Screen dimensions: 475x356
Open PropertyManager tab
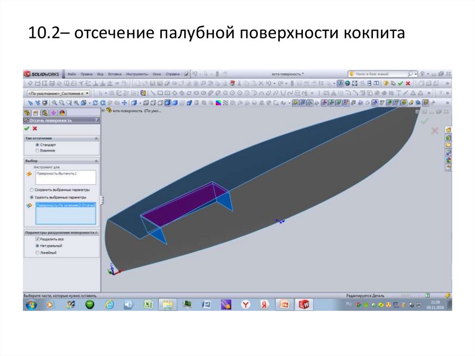click(36, 113)
